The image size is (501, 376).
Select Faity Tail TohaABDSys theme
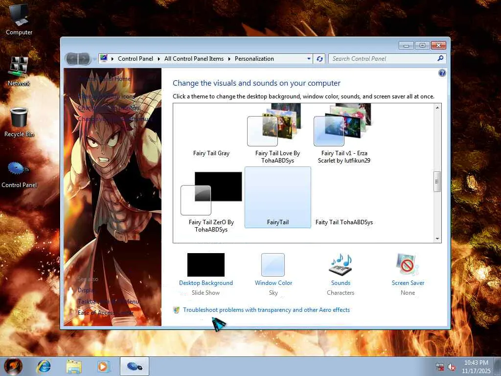tap(344, 222)
